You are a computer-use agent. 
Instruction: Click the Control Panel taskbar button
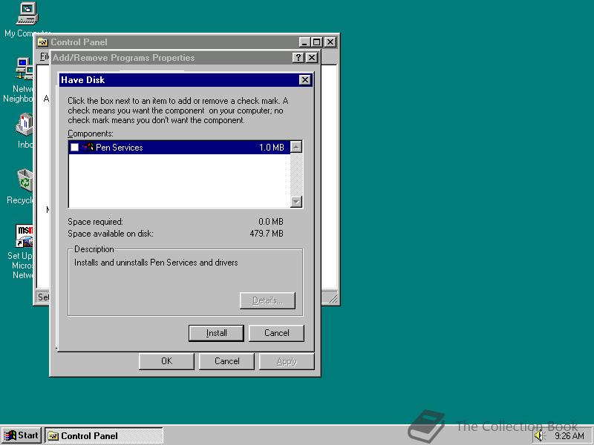pos(104,435)
